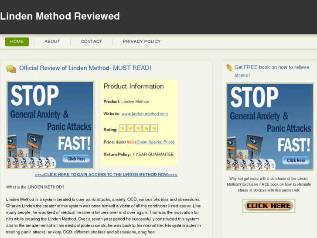Click the 'Why not get more' sidebar paragraph

click(269, 184)
